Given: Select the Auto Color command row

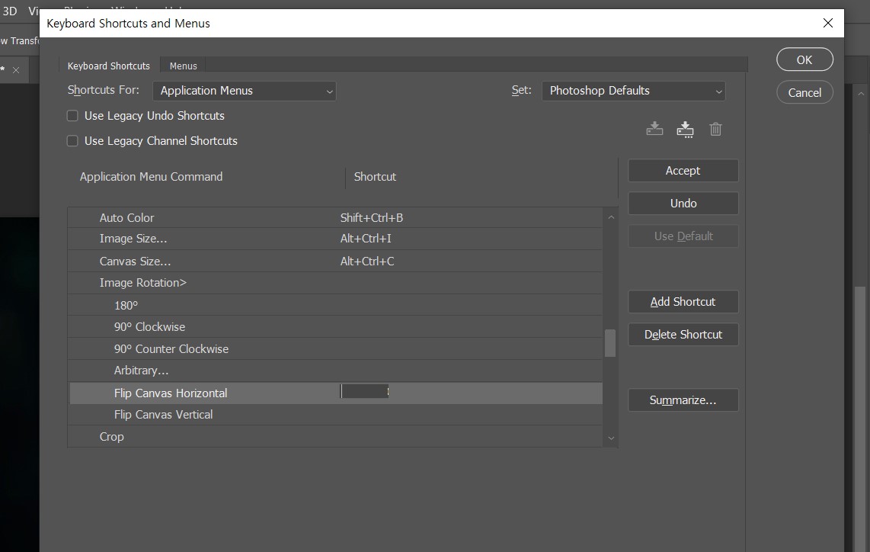Looking at the screenshot, I should pyautogui.click(x=334, y=218).
